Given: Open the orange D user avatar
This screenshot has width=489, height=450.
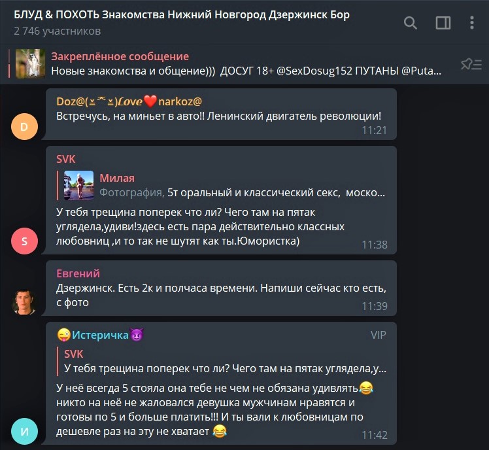Looking at the screenshot, I should tap(24, 126).
